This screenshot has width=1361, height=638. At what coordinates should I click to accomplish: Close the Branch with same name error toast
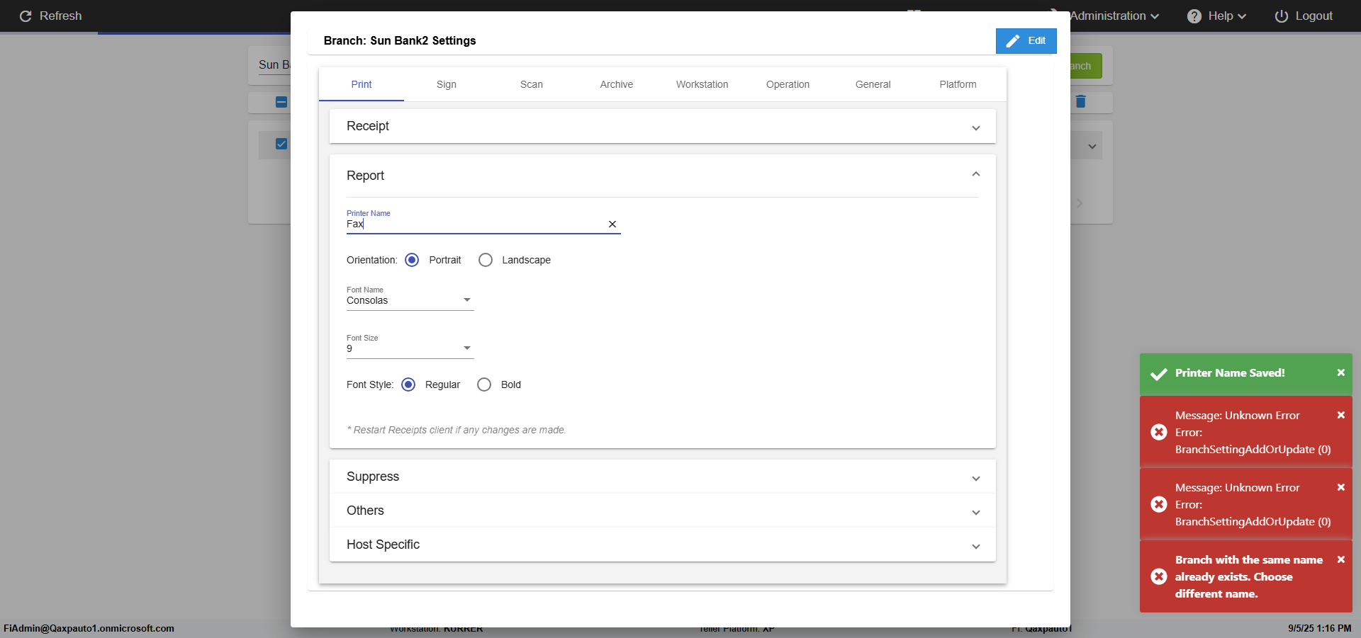click(x=1340, y=559)
